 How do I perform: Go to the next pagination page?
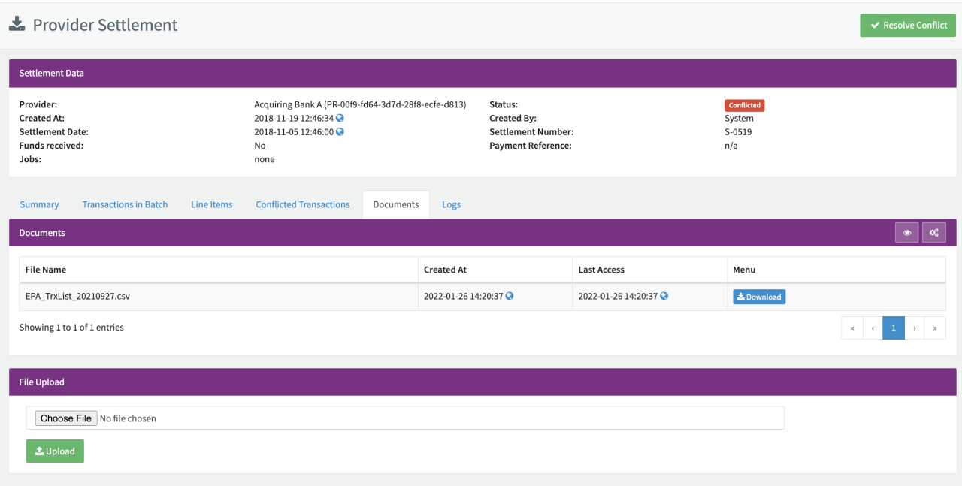point(915,328)
